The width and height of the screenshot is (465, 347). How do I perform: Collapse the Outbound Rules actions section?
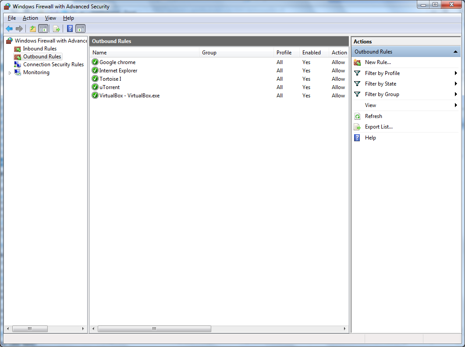click(455, 52)
